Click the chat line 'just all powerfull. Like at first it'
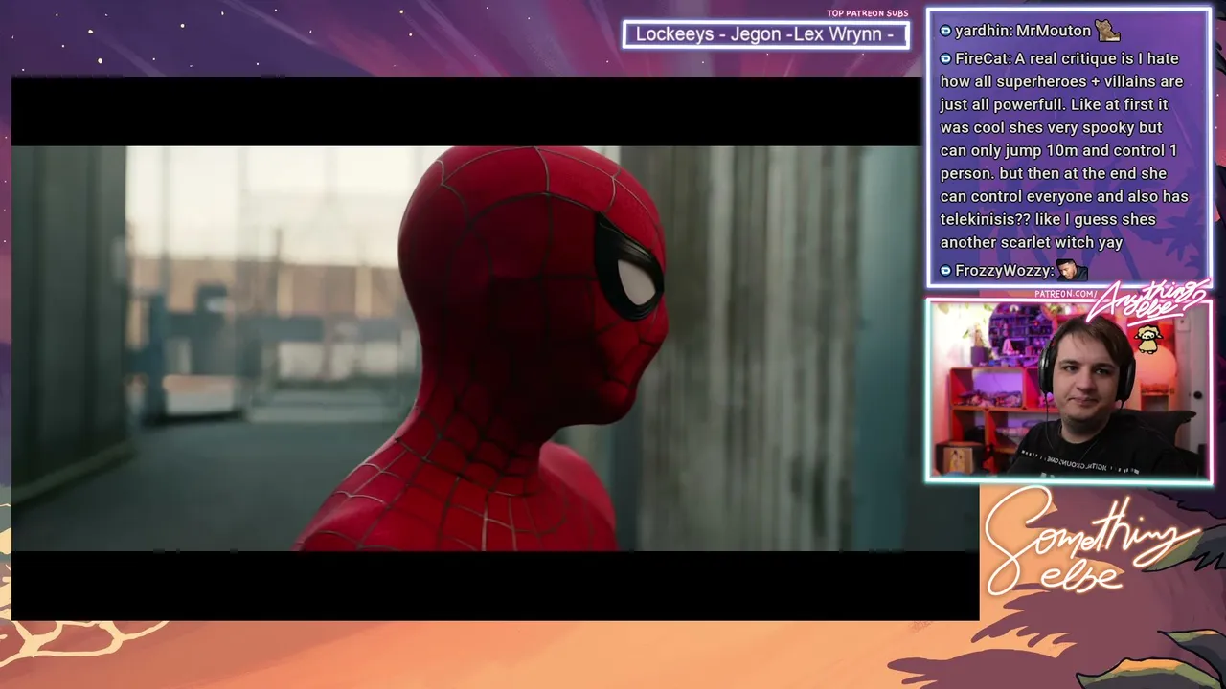The image size is (1226, 689). point(1054,105)
